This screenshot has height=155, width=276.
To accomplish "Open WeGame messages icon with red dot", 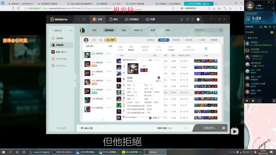I will click(187, 19).
